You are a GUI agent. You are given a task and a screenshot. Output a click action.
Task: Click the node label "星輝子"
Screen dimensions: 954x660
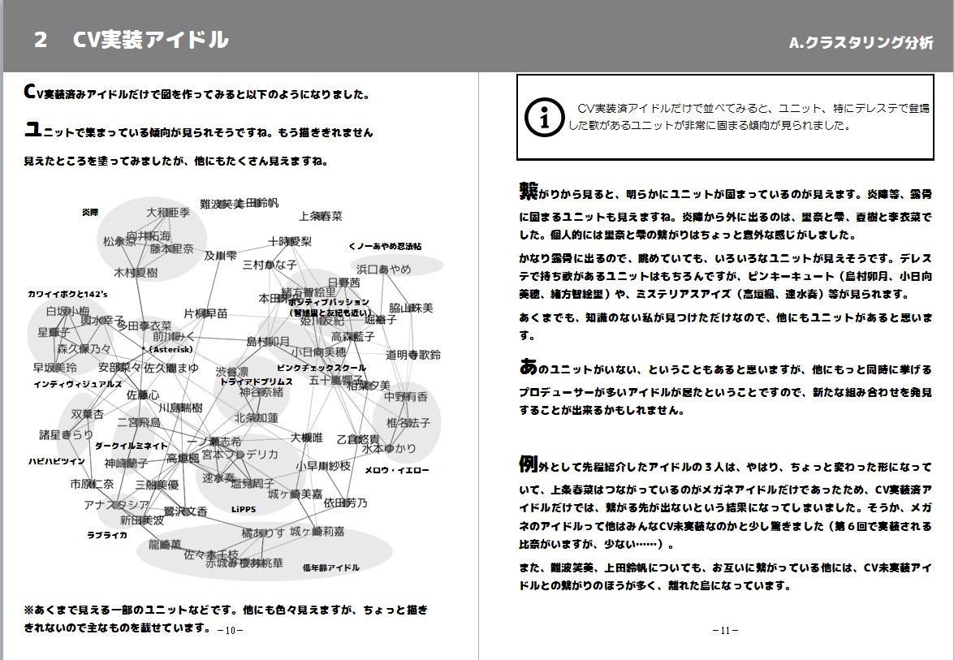point(54,333)
